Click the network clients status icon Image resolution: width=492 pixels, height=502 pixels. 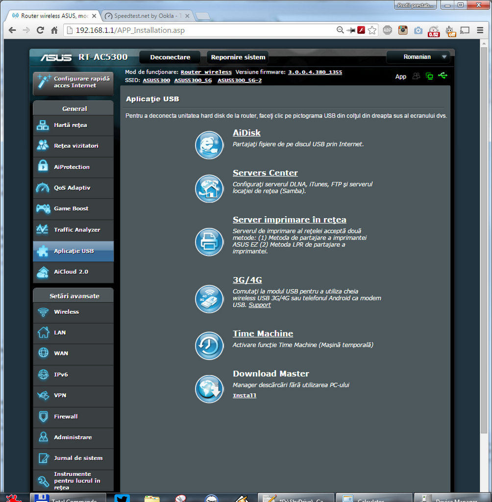(429, 76)
